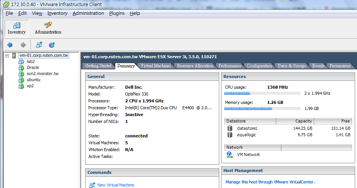Click the Commands panel header
The image size is (357, 188).
click(152, 172)
